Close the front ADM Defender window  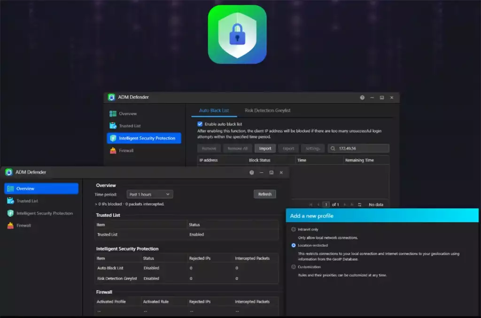coord(281,173)
